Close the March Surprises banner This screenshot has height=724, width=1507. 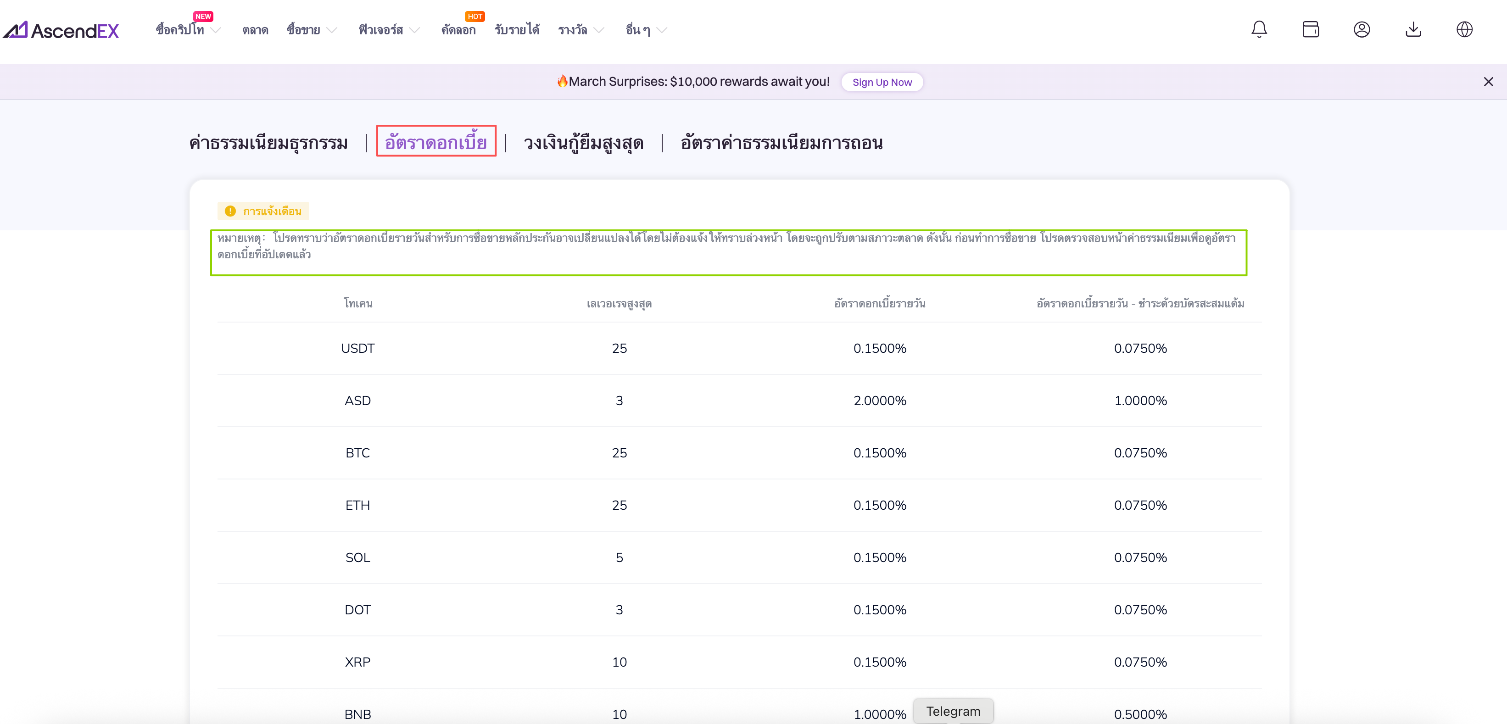pyautogui.click(x=1488, y=82)
